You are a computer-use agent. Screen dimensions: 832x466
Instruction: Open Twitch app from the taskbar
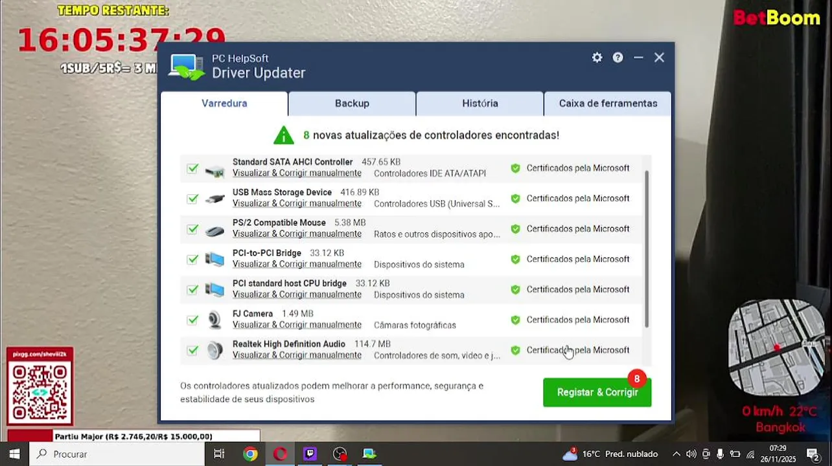click(x=310, y=454)
